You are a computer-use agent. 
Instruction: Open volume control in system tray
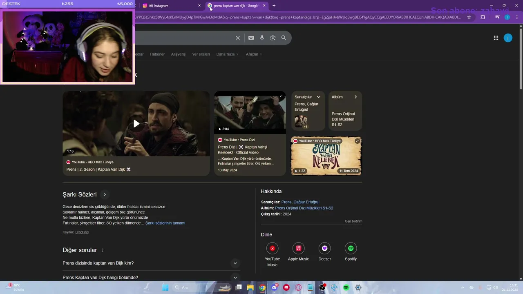pyautogui.click(x=496, y=287)
